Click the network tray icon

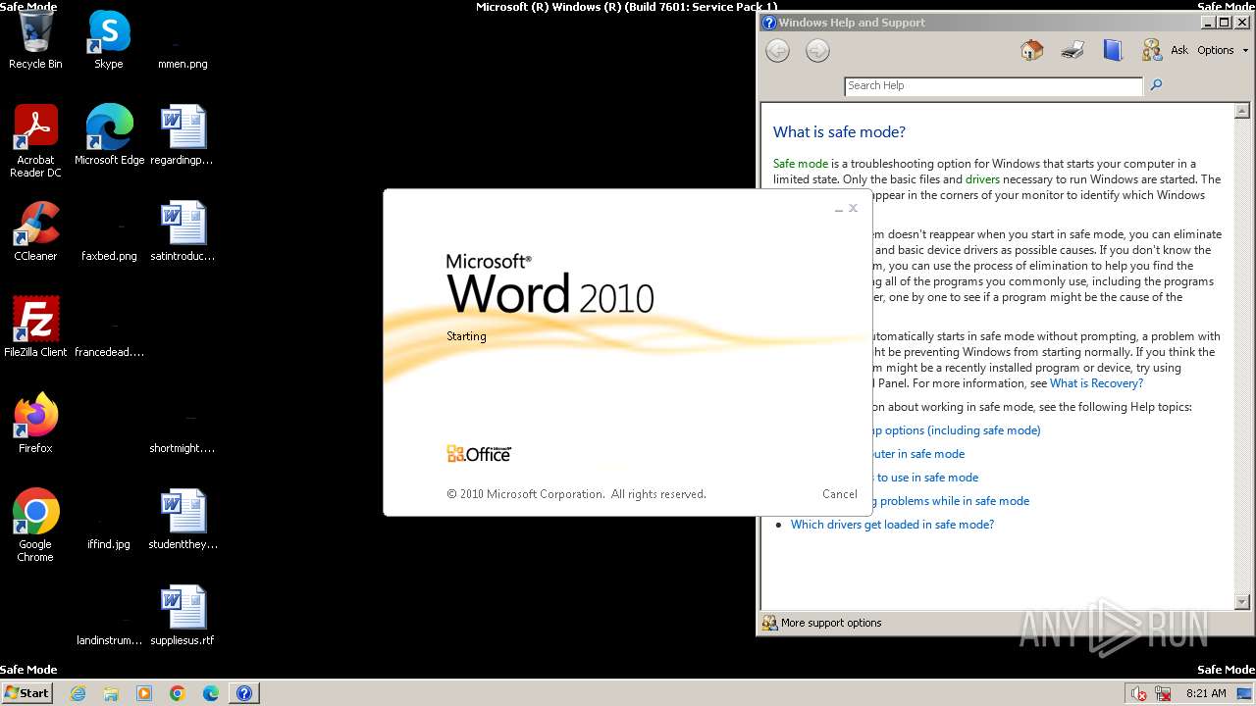point(1163,693)
